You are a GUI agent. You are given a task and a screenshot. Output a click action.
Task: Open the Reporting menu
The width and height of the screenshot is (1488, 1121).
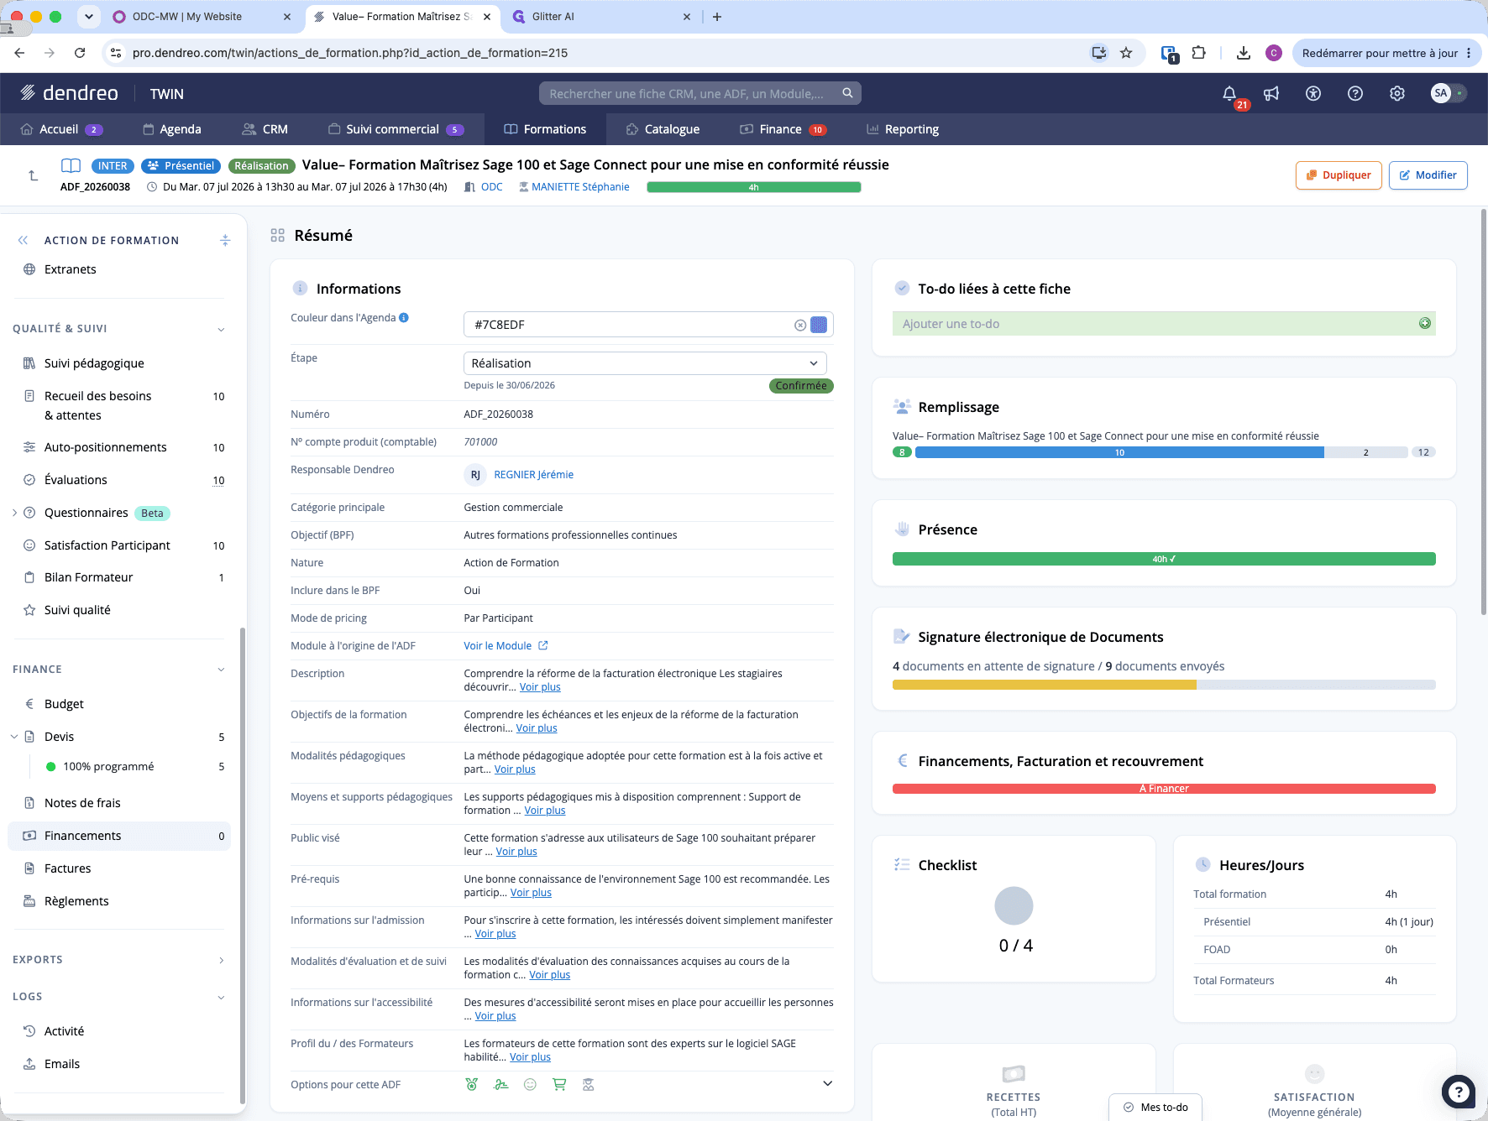coord(903,129)
